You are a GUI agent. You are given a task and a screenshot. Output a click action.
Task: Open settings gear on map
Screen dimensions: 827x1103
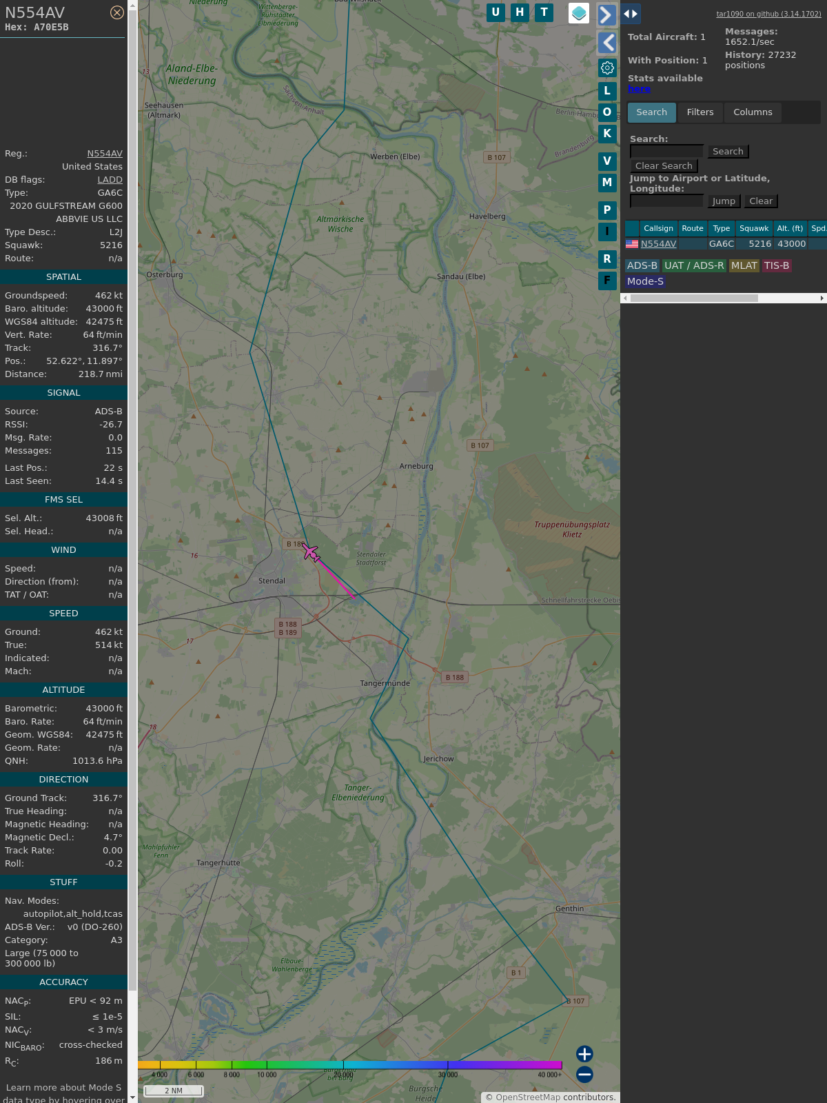point(607,68)
